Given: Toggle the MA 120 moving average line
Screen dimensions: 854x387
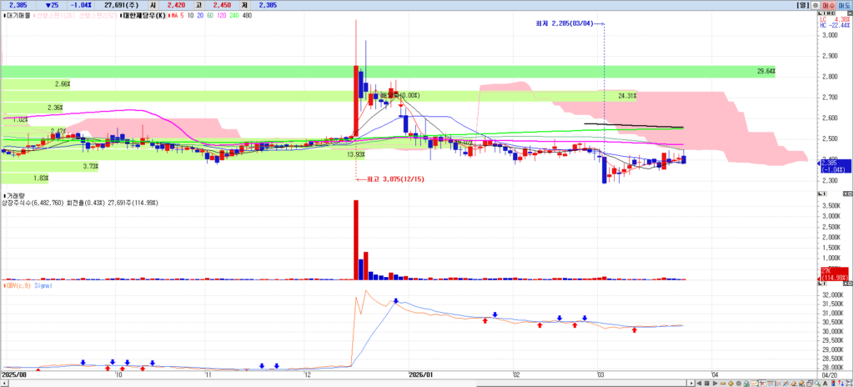Looking at the screenshot, I should [x=229, y=15].
